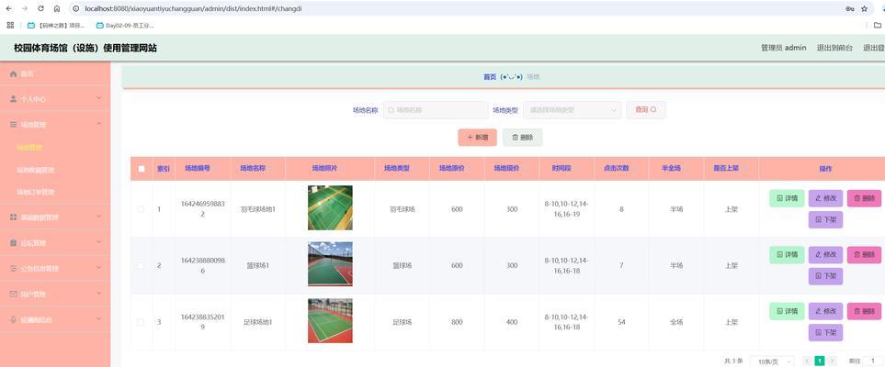Expand the 基础数据管理 sidebar menu
This screenshot has height=367, width=885.
coord(55,217)
